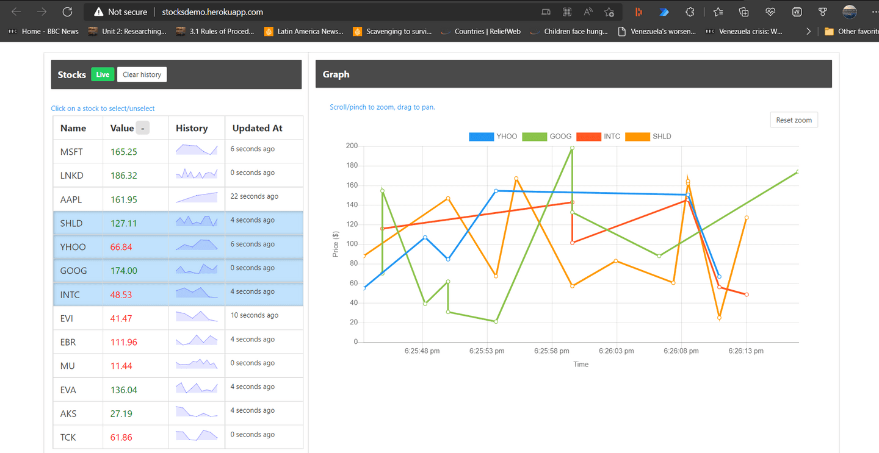This screenshot has width=879, height=453.
Task: Toggle YHOO blue legend swatch
Action: pyautogui.click(x=481, y=137)
